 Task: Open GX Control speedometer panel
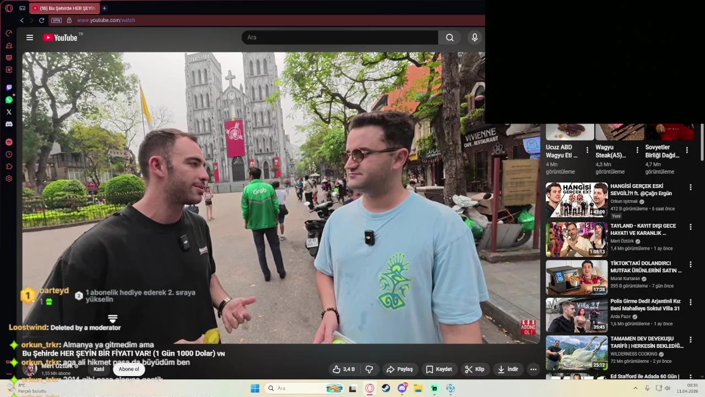[x=9, y=33]
